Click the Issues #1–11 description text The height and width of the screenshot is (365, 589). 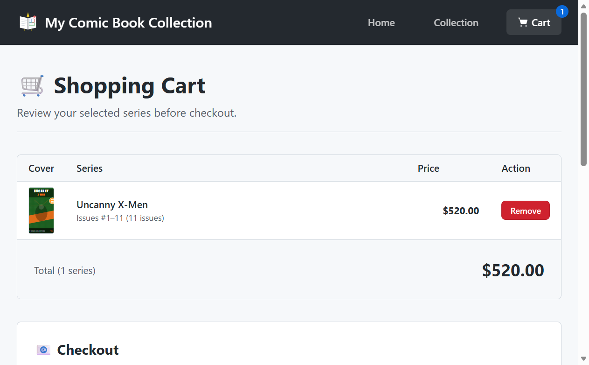(x=120, y=218)
